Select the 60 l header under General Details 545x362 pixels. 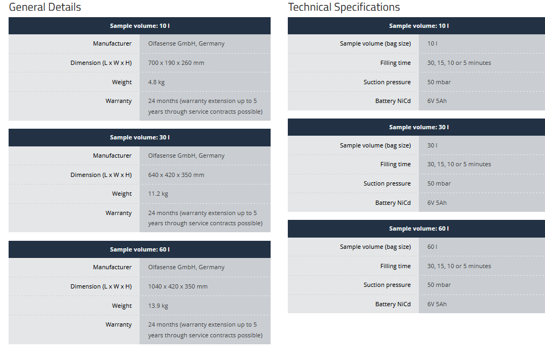pyautogui.click(x=140, y=249)
